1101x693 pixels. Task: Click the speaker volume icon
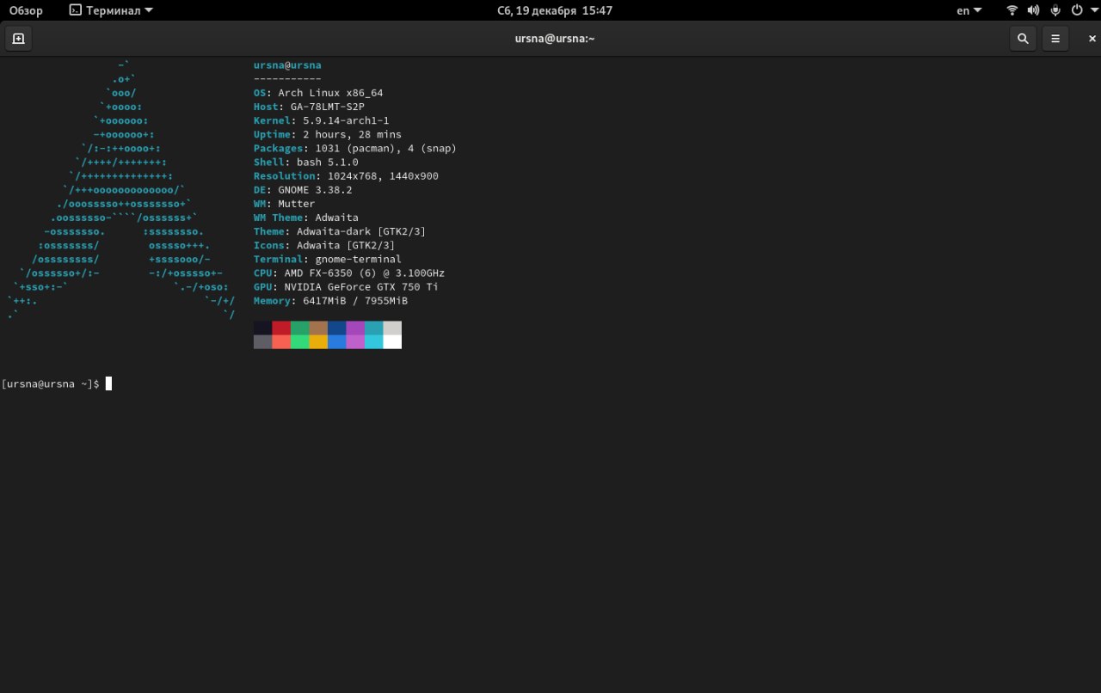pos(1034,10)
